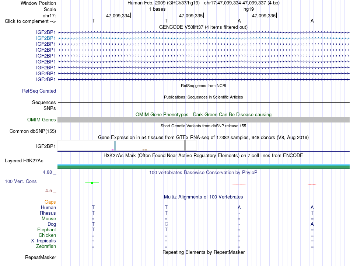This screenshot has width=350, height=266.
Task: Click the Layered H3K27Ac track label
Action: (x=24, y=161)
